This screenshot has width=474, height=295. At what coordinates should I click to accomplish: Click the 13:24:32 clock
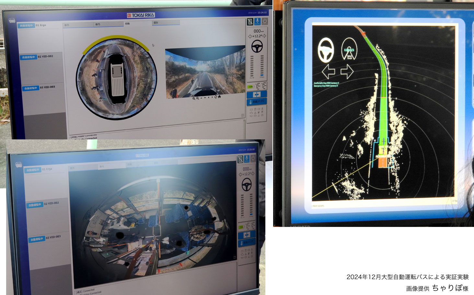pyautogui.click(x=262, y=13)
